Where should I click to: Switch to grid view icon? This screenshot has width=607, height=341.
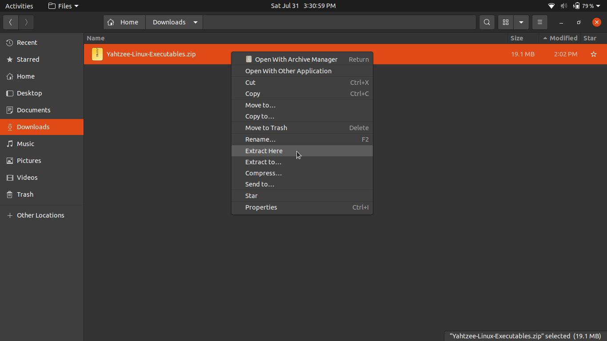tap(506, 22)
